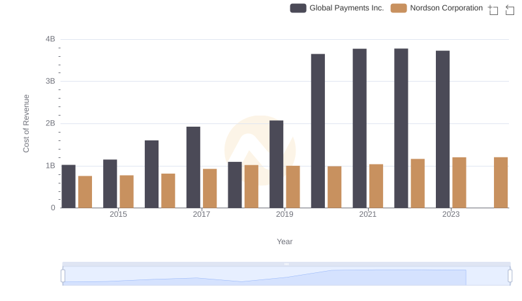Click Nordson bar for 2014

pyautogui.click(x=85, y=192)
